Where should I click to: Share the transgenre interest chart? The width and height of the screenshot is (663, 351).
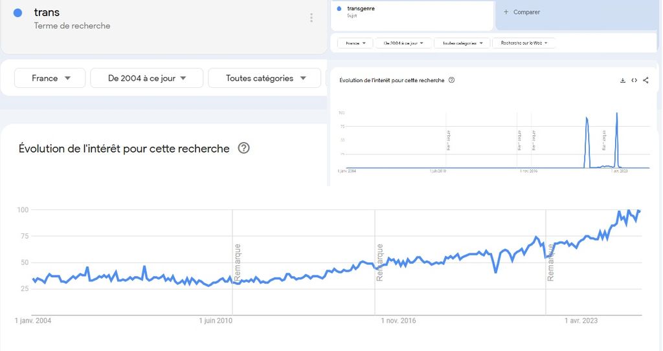[x=646, y=80]
